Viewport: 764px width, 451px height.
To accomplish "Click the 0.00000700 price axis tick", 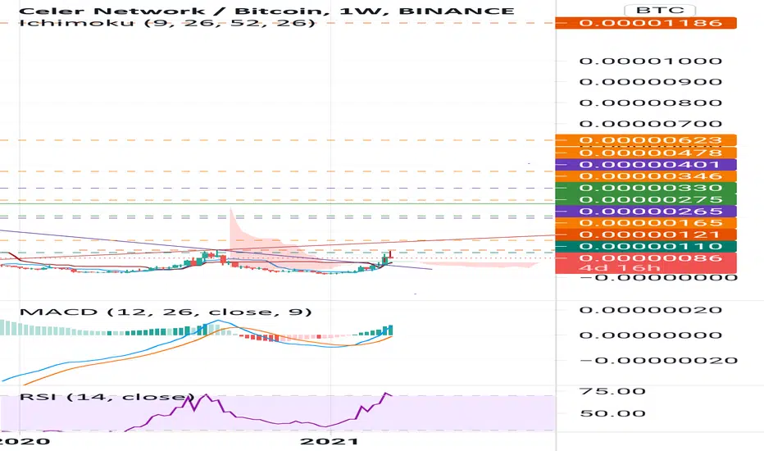I will 651,123.
